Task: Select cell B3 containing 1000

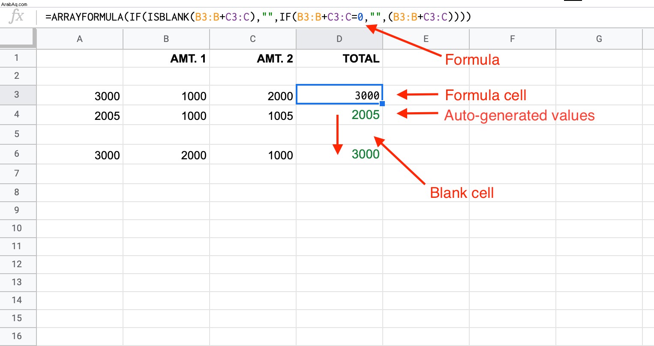Action: click(x=166, y=95)
